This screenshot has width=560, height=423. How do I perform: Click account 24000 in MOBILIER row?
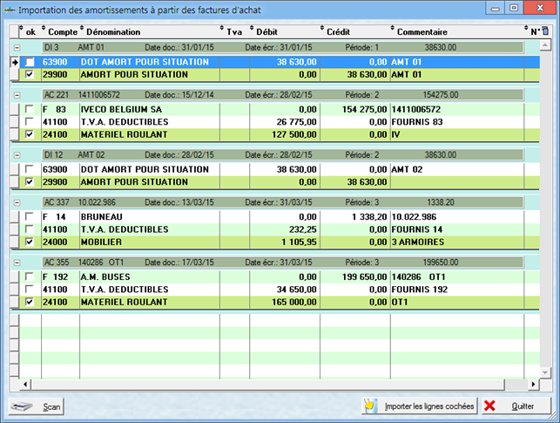60,242
